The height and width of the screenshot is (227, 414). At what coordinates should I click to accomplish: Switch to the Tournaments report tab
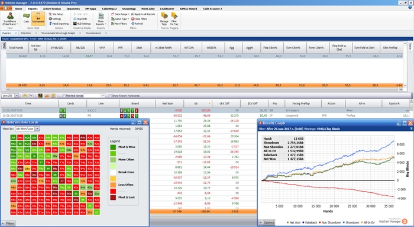pos(93,33)
